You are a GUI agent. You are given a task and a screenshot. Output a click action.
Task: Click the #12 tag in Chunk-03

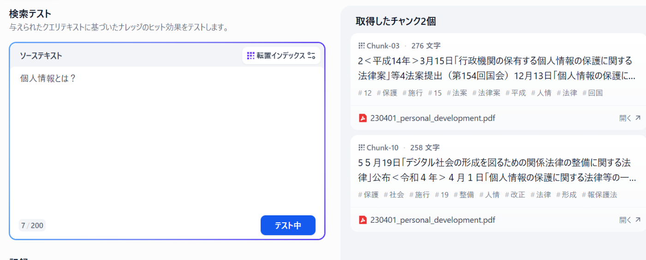pos(365,93)
